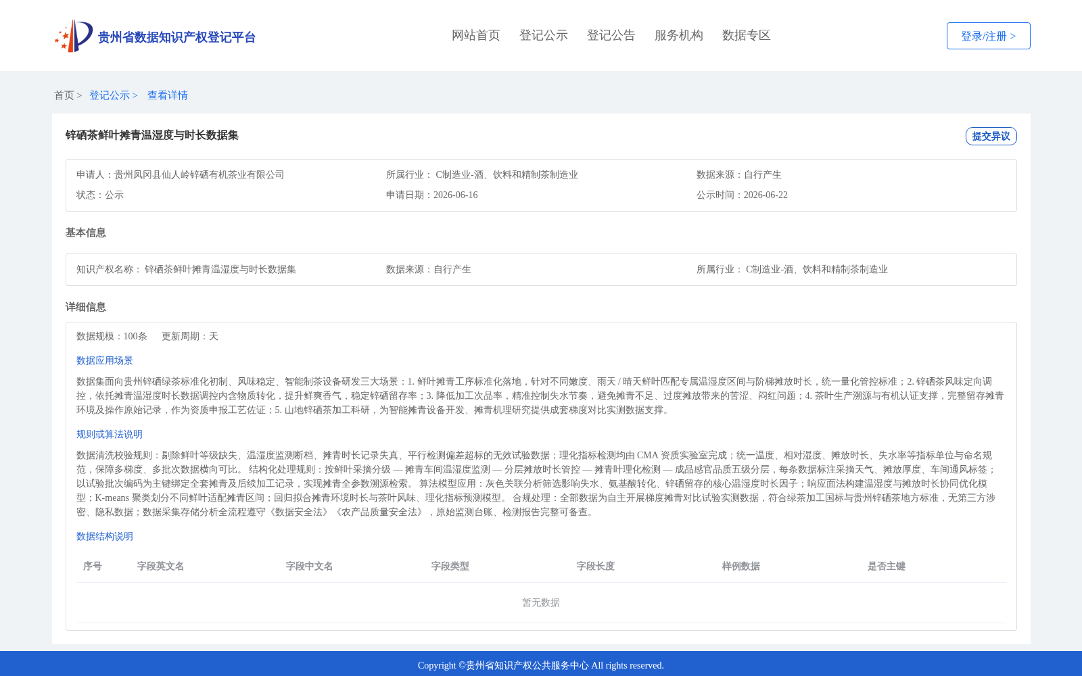Click 申请日期：2026-06-16
Screen dimensions: 1082x676
coord(432,195)
